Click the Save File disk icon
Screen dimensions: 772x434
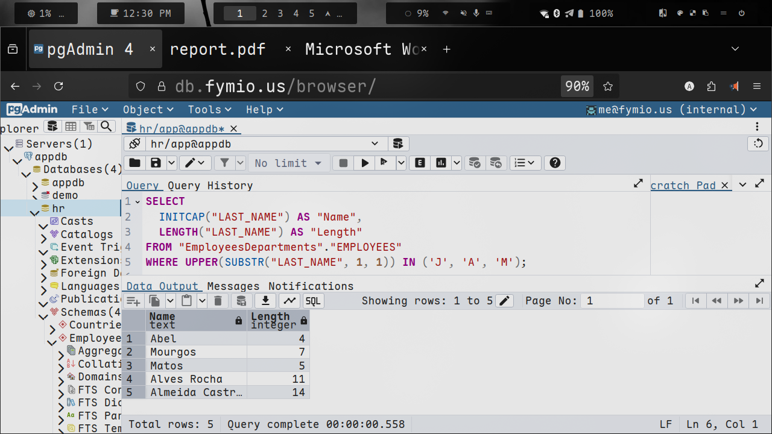point(156,163)
